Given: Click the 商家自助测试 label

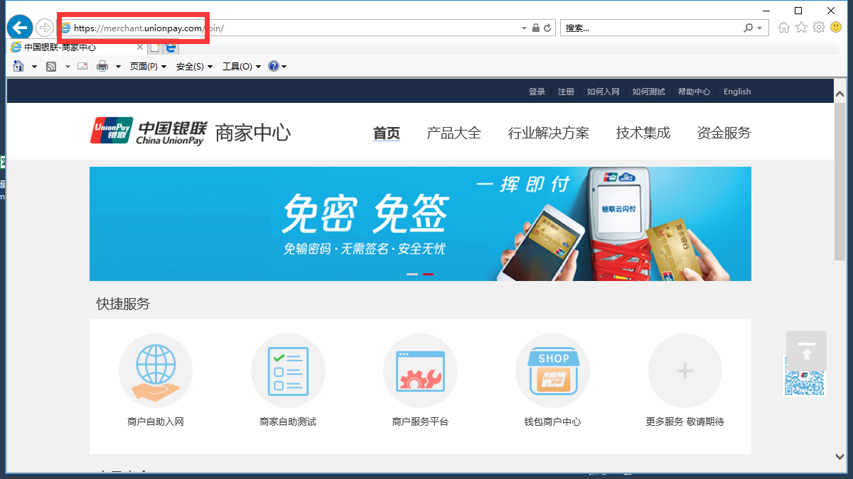Looking at the screenshot, I should click(x=288, y=422).
